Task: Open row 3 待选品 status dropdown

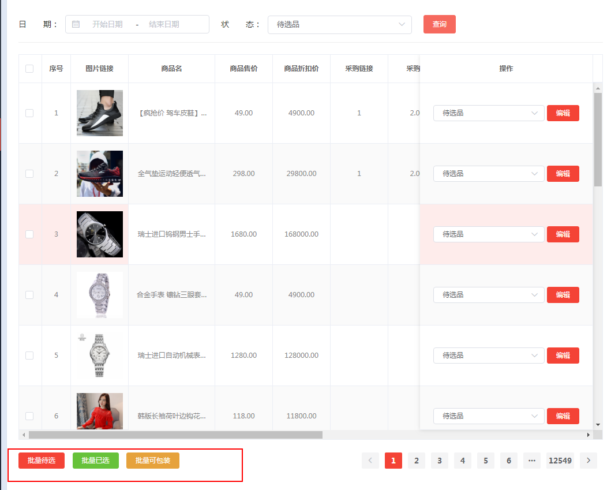Action: click(x=489, y=234)
